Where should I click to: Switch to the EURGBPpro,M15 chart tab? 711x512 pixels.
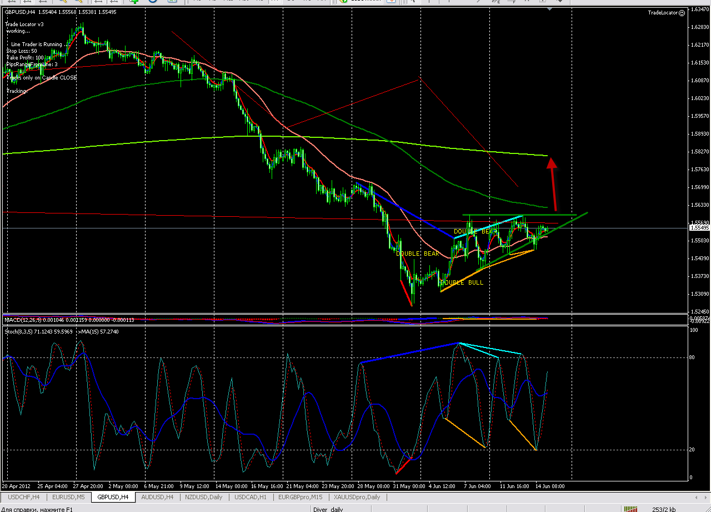click(301, 497)
